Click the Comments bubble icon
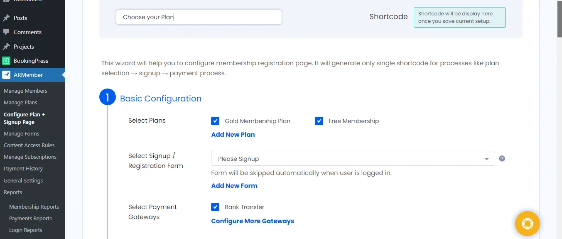 (6, 32)
